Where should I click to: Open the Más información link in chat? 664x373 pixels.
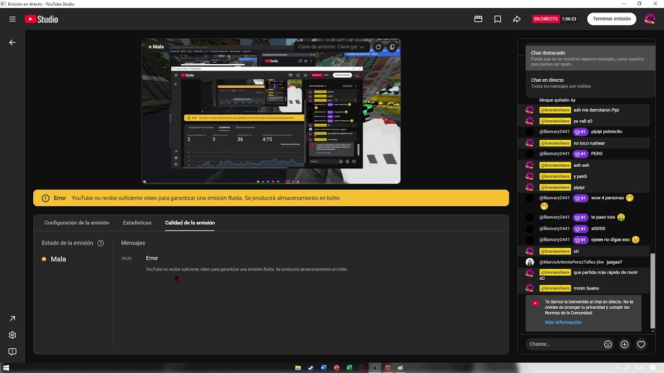563,322
